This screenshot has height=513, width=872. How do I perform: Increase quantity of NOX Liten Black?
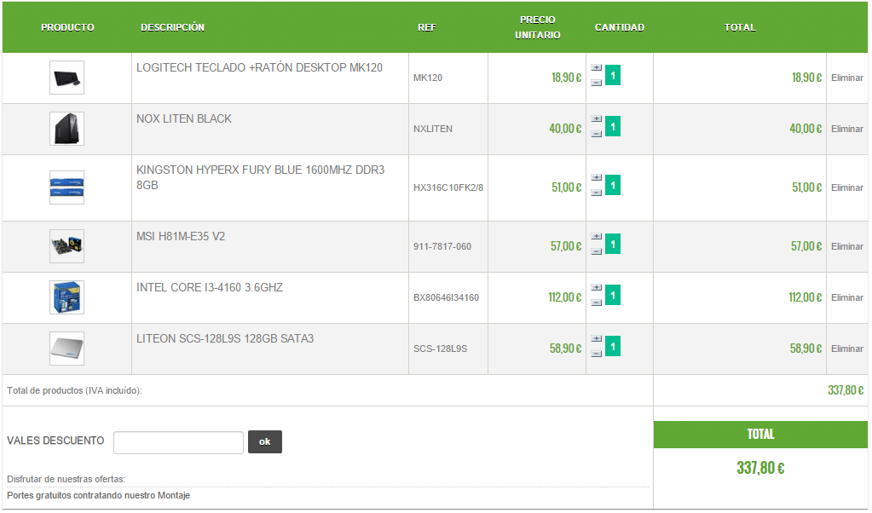tap(596, 119)
